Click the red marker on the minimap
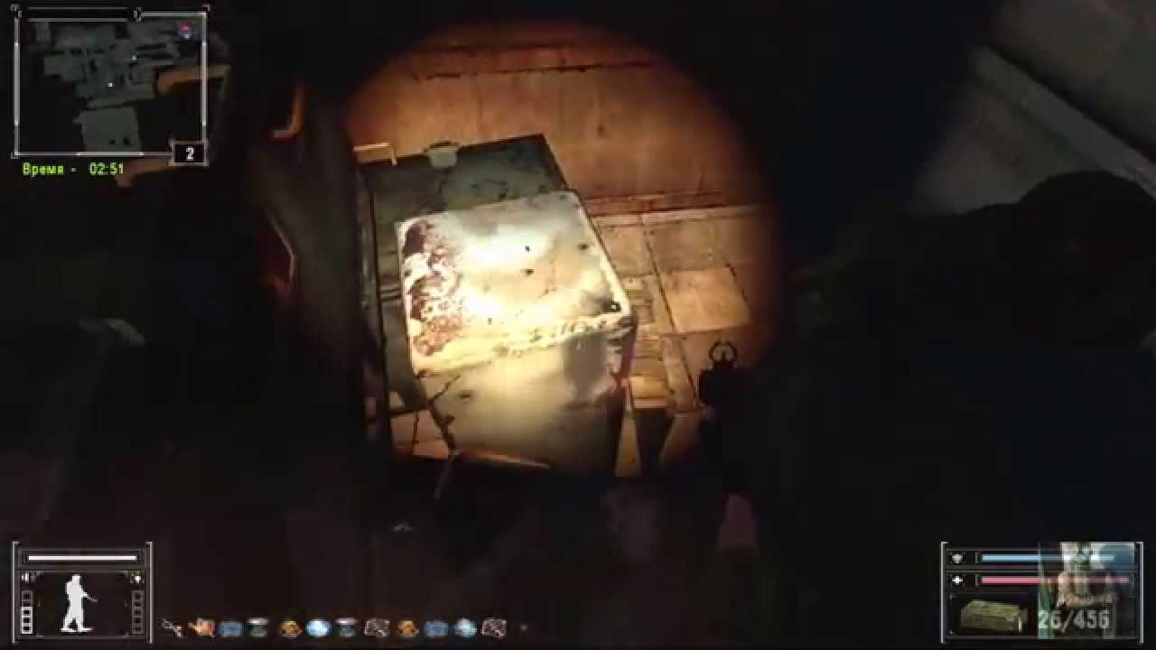 coord(185,30)
